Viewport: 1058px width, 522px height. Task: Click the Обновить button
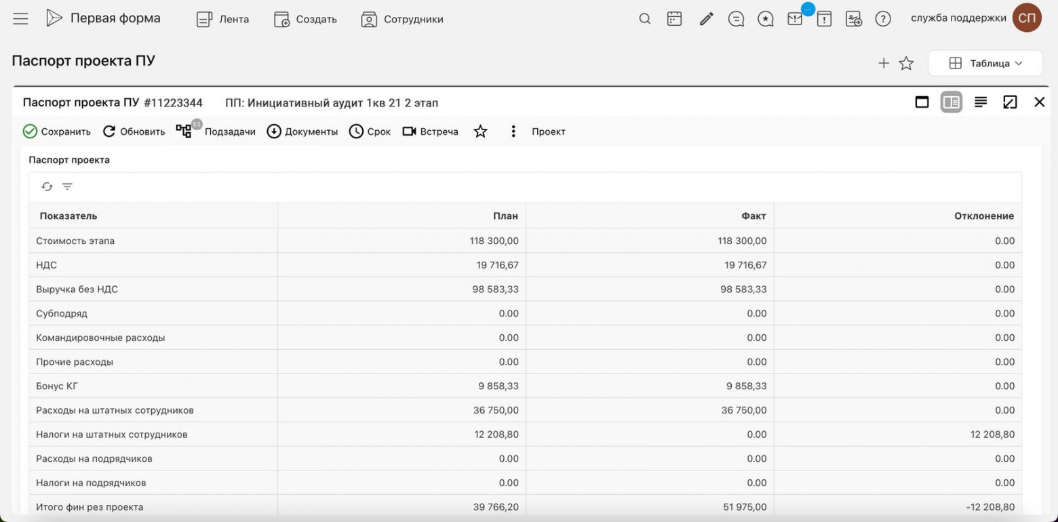tap(134, 132)
